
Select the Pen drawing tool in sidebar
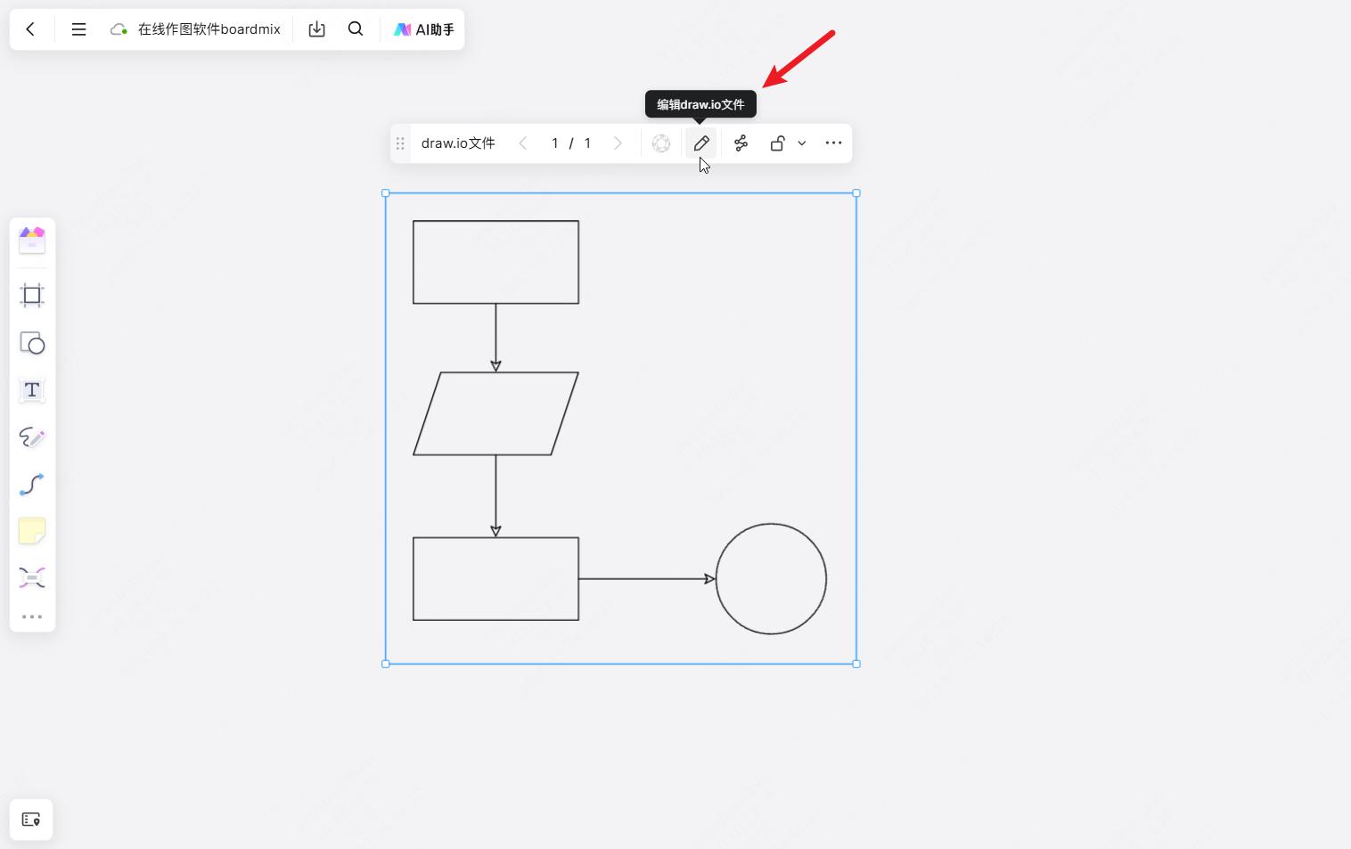[x=32, y=437]
